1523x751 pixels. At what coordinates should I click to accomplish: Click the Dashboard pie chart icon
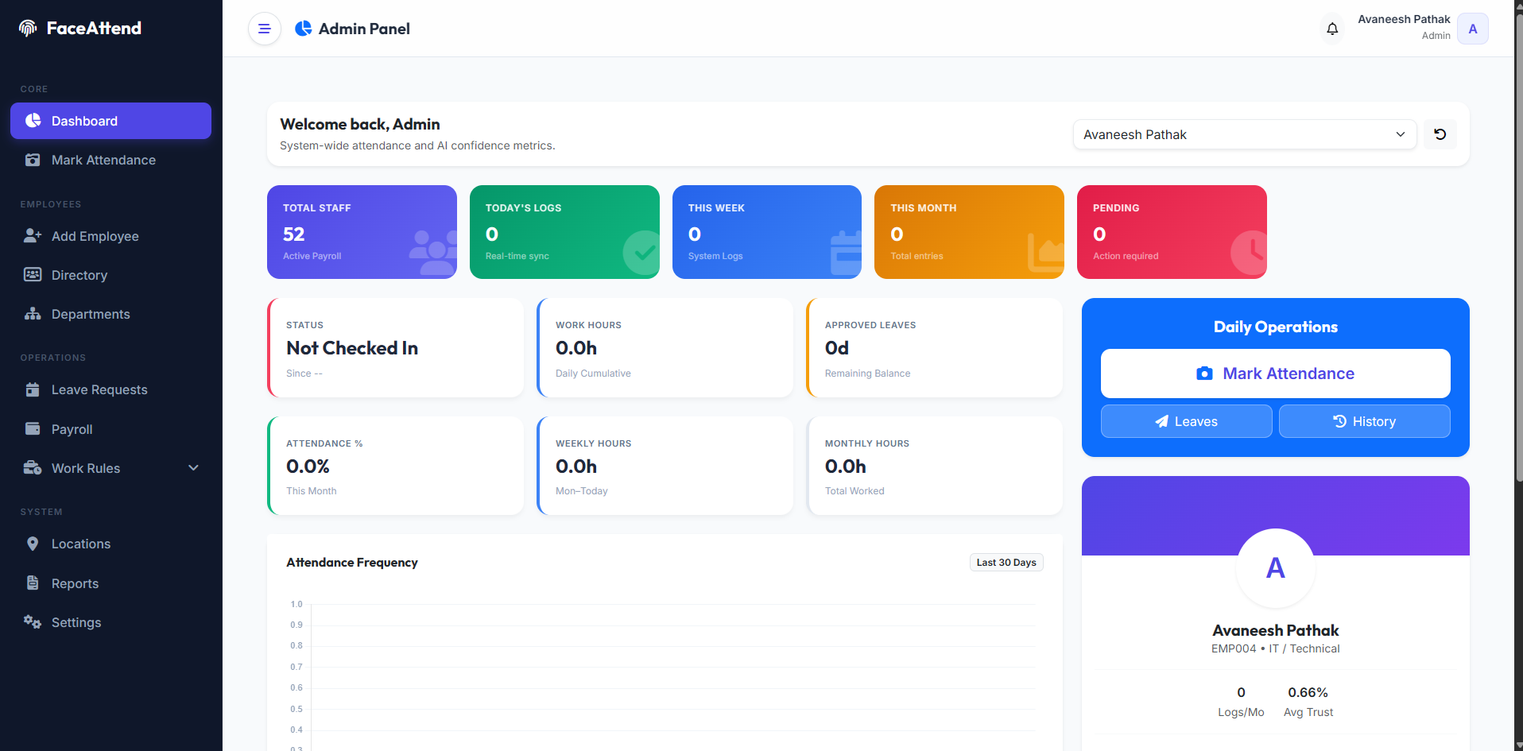coord(33,121)
